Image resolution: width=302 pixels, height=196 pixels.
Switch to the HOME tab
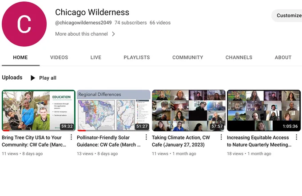[x=20, y=57]
